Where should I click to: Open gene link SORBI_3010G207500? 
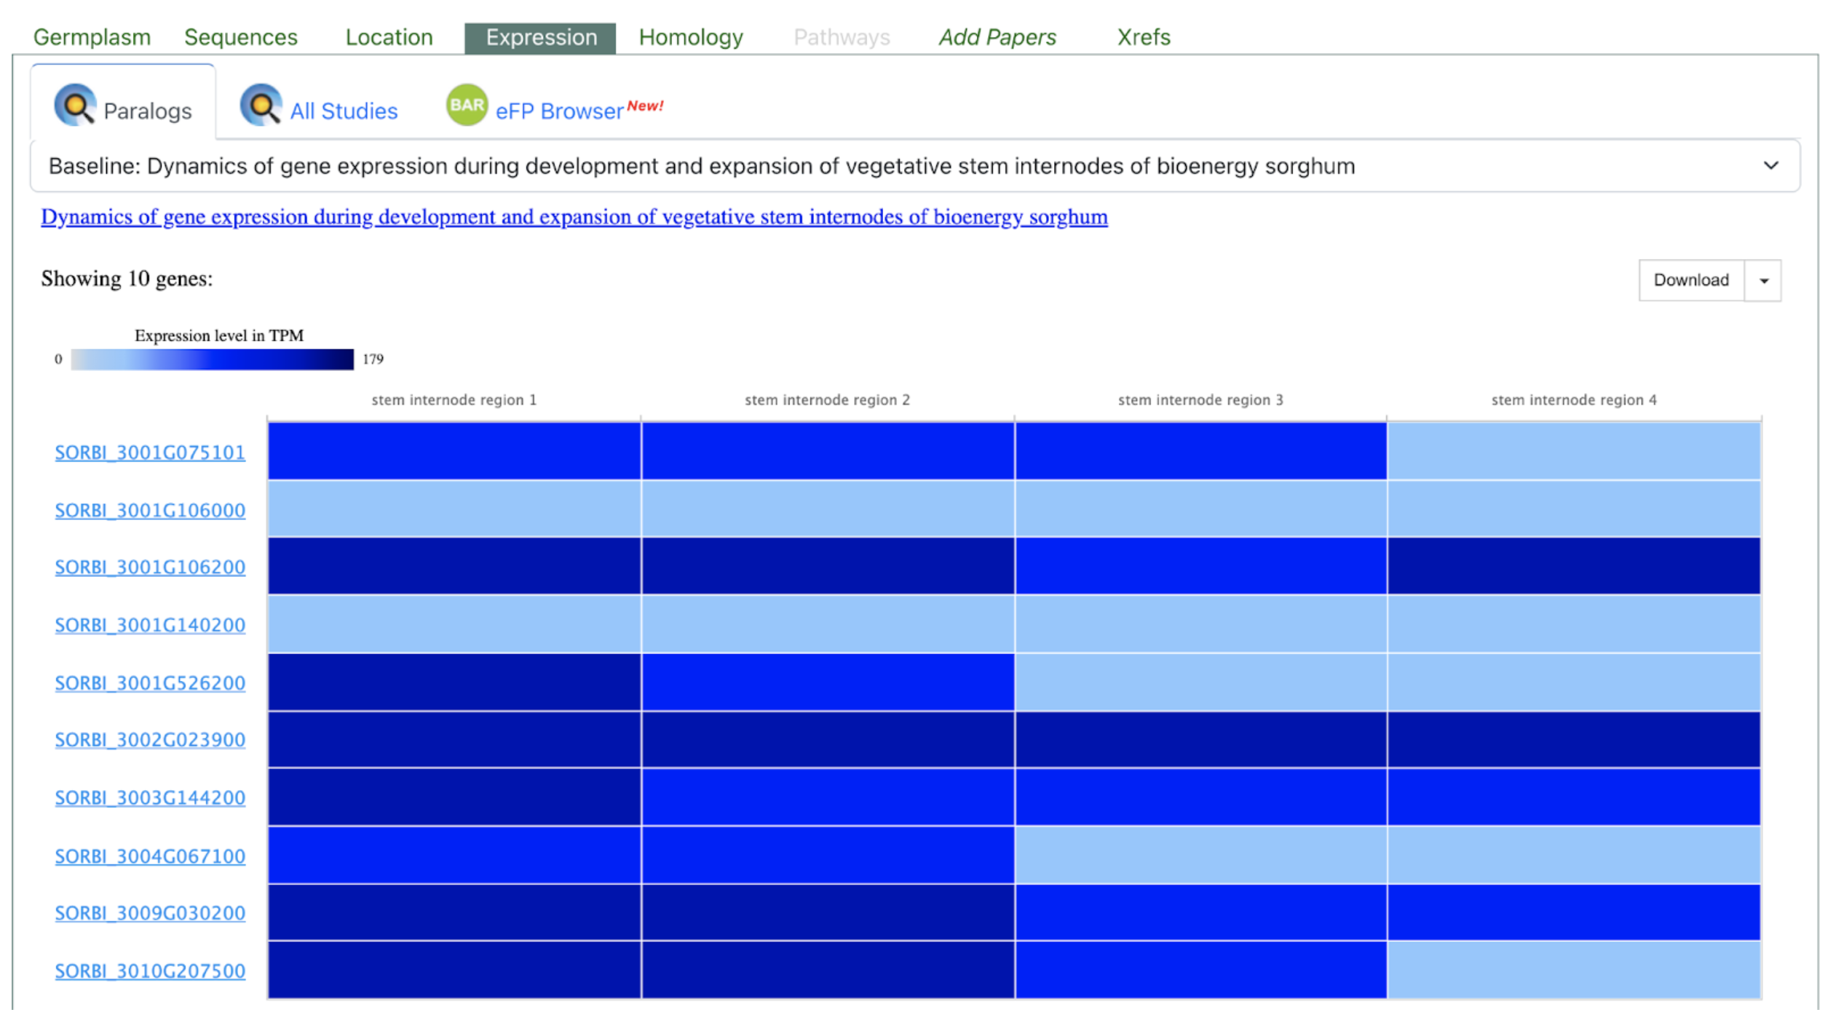click(150, 971)
